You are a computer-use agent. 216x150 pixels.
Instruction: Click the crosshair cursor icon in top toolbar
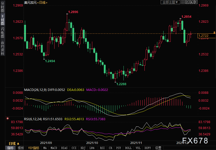tap(183, 2)
